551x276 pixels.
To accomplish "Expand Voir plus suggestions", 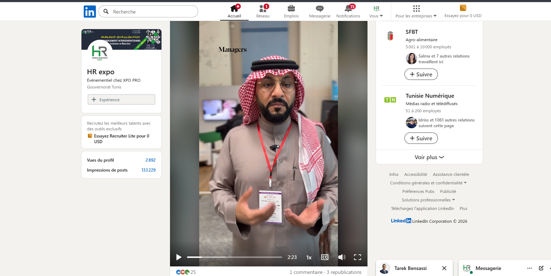I will (x=429, y=157).
